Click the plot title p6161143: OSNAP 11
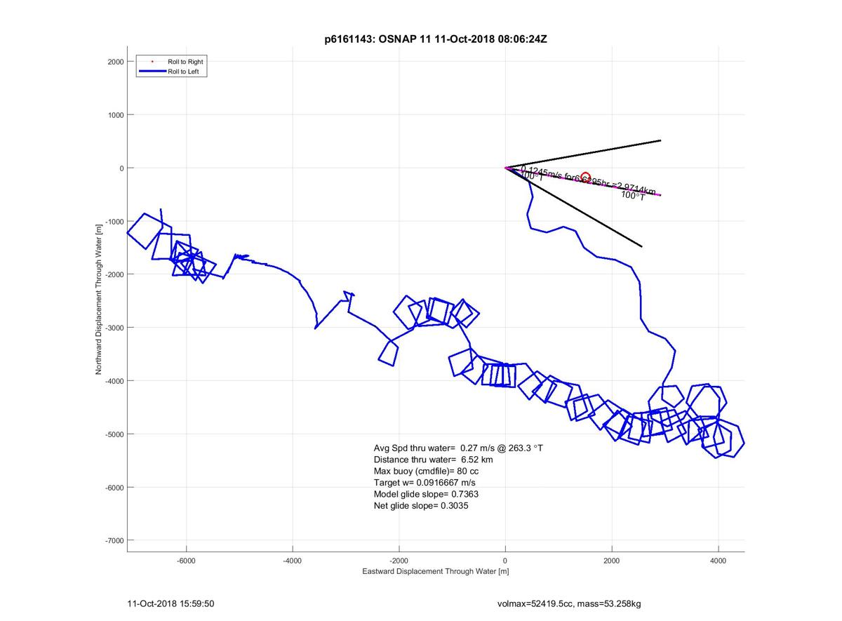842x621 pixels. pos(436,38)
